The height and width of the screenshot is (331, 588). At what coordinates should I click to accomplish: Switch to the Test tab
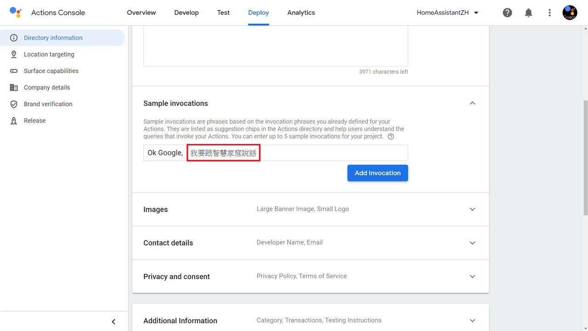[223, 13]
